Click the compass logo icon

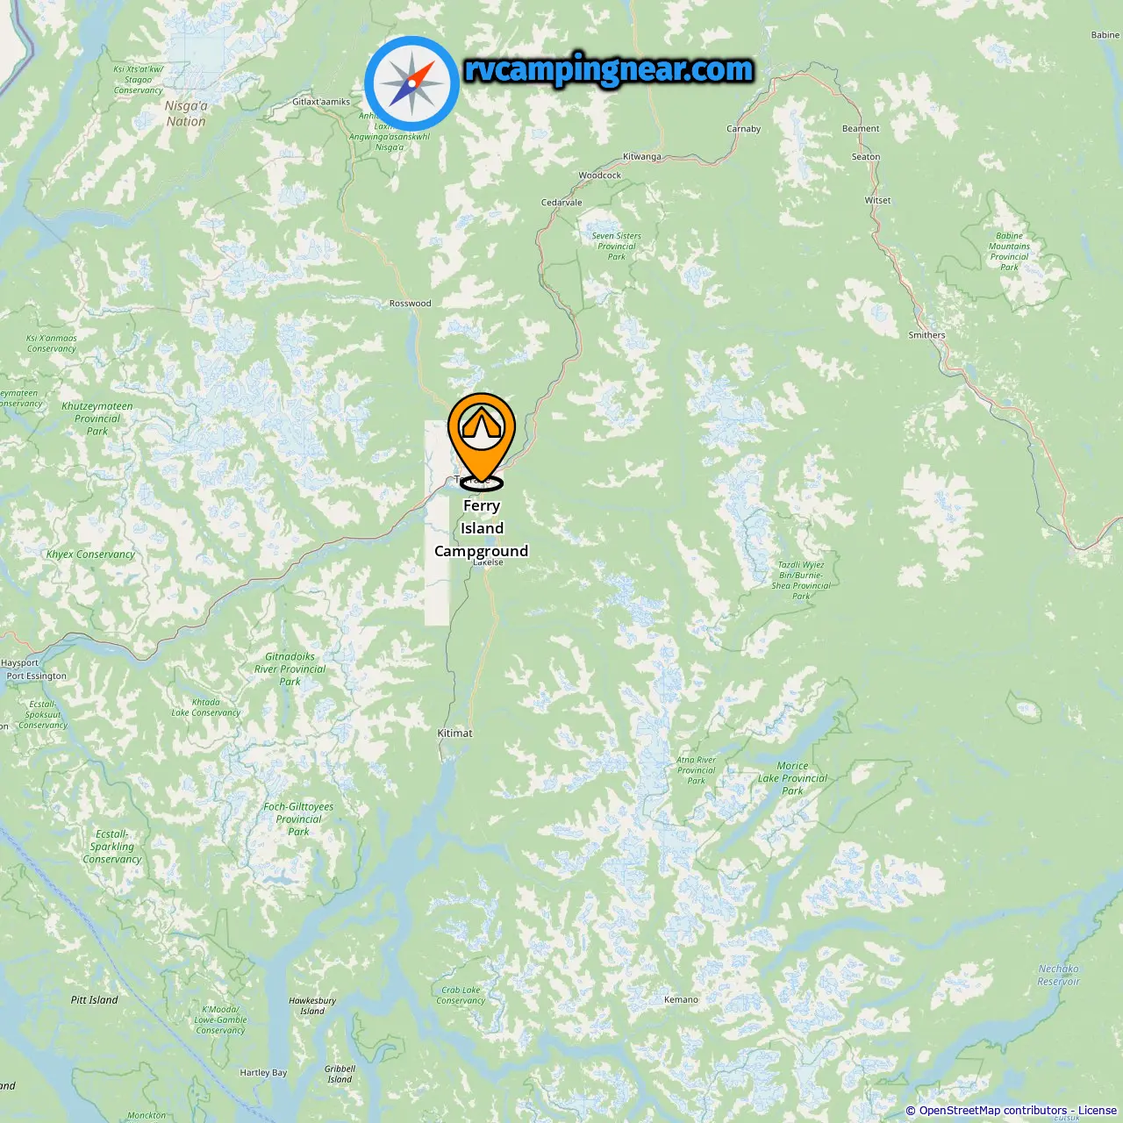click(412, 83)
